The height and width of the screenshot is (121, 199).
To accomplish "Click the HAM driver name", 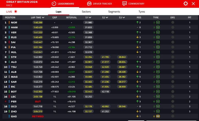I will [14, 27].
